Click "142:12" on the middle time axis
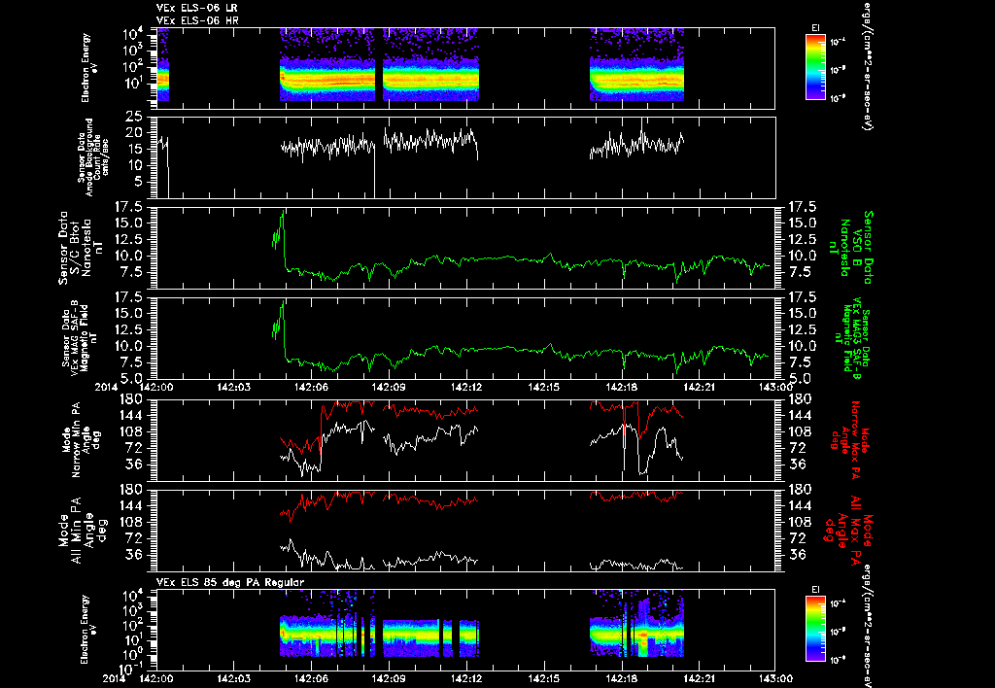Image resolution: width=995 pixels, height=688 pixels. [467, 387]
